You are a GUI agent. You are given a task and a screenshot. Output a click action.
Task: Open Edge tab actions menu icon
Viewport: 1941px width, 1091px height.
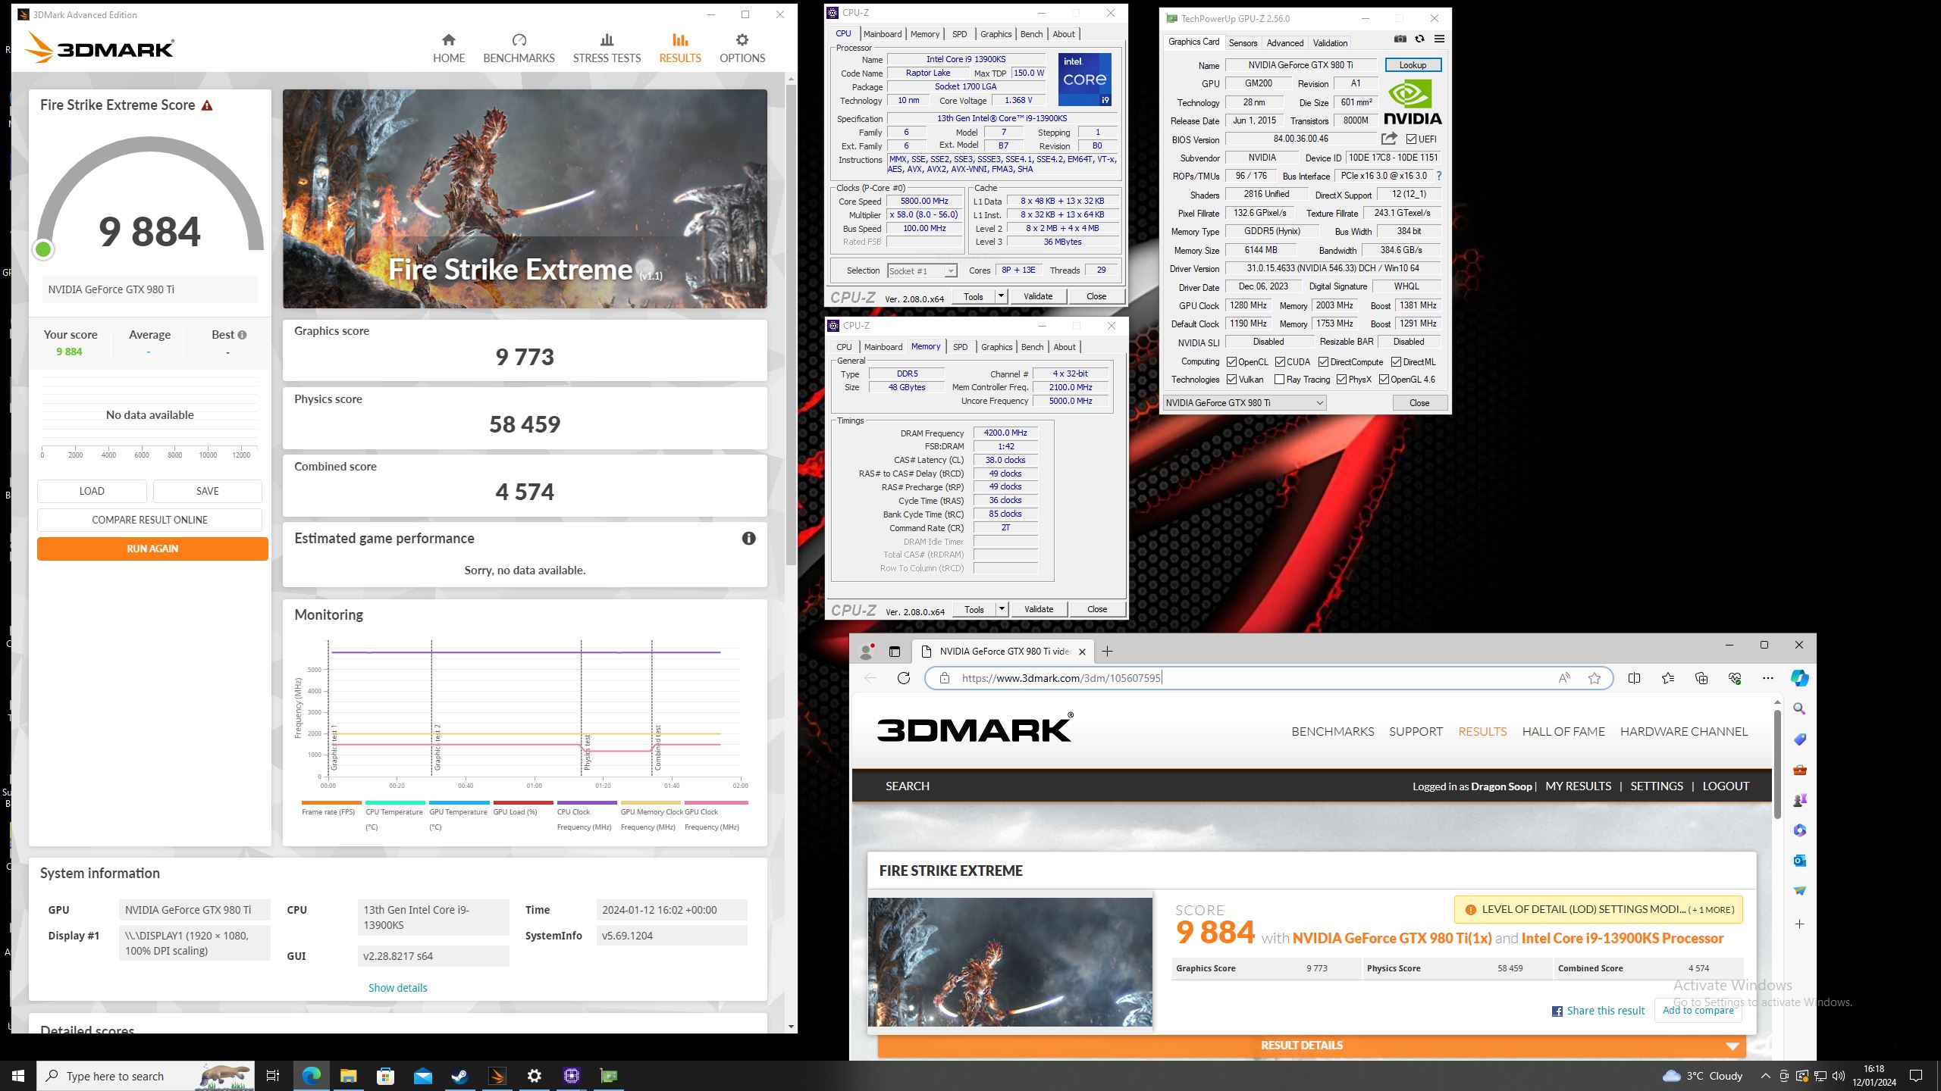tap(894, 652)
